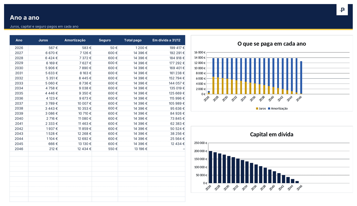Select the '550 €' insurance cell
Image resolution: width=357 pixels, height=206 pixels.
(x=105, y=149)
